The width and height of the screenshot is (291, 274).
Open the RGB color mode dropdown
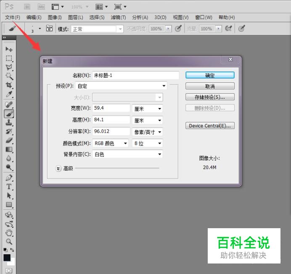pyautogui.click(x=111, y=143)
